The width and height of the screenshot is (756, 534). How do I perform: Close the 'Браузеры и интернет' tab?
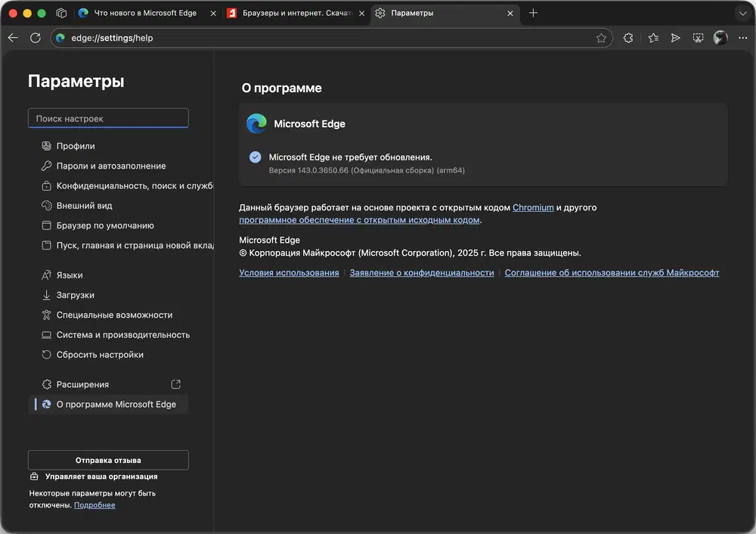[361, 13]
